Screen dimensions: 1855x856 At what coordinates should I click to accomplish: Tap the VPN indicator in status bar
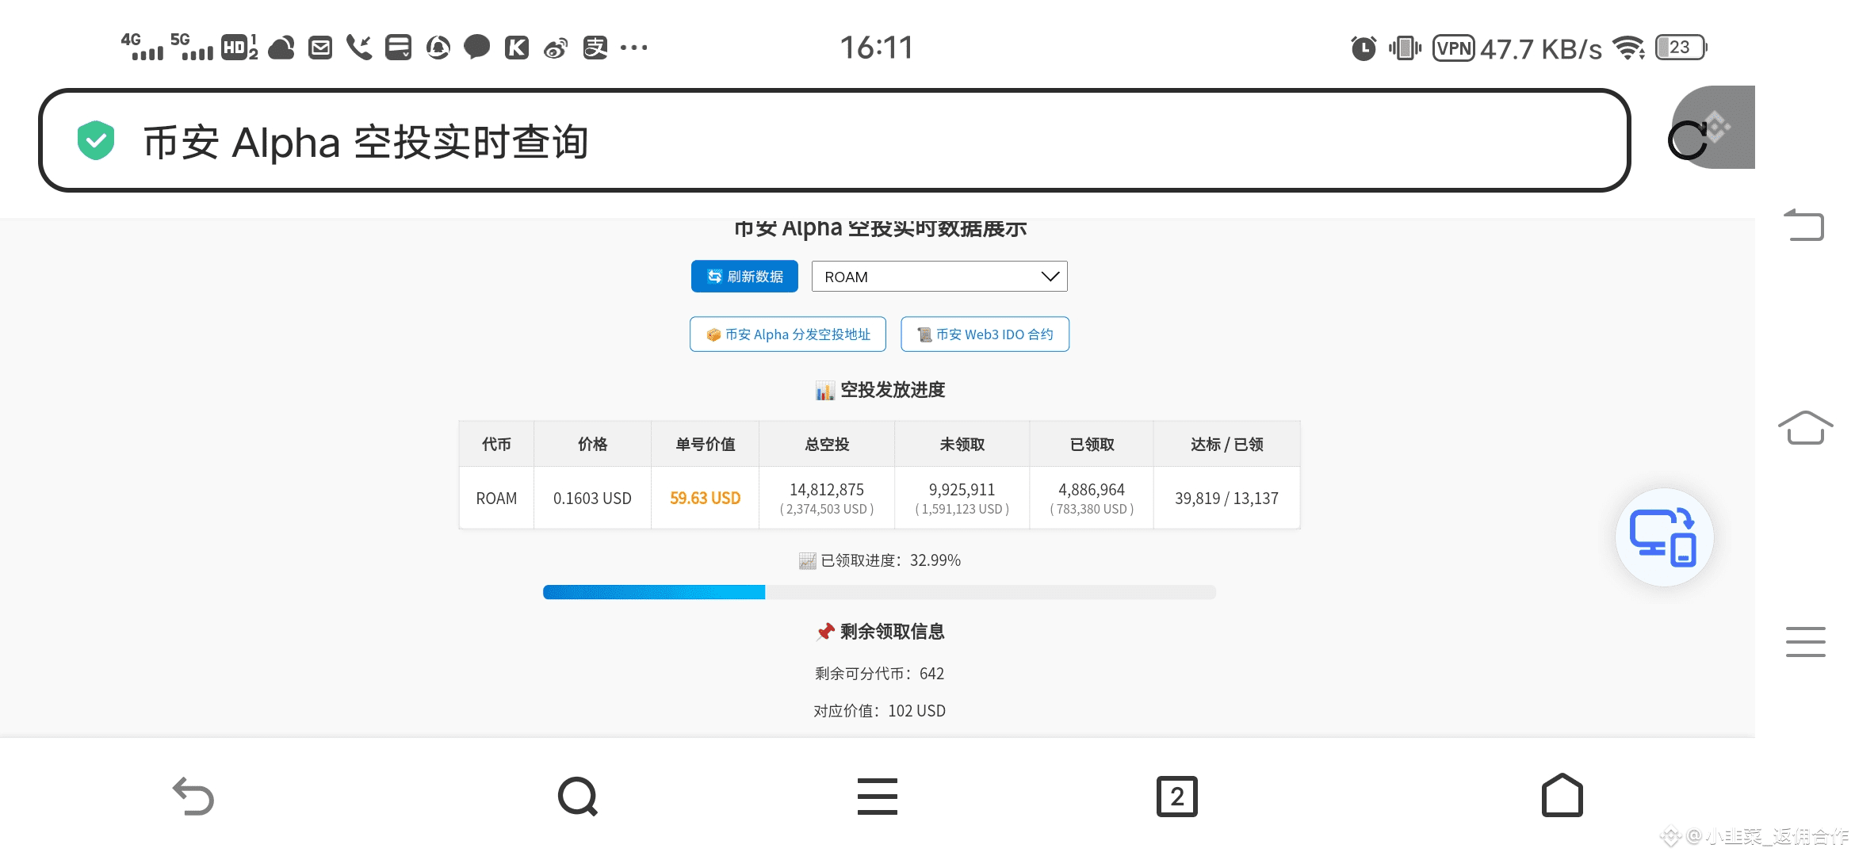pyautogui.click(x=1453, y=48)
